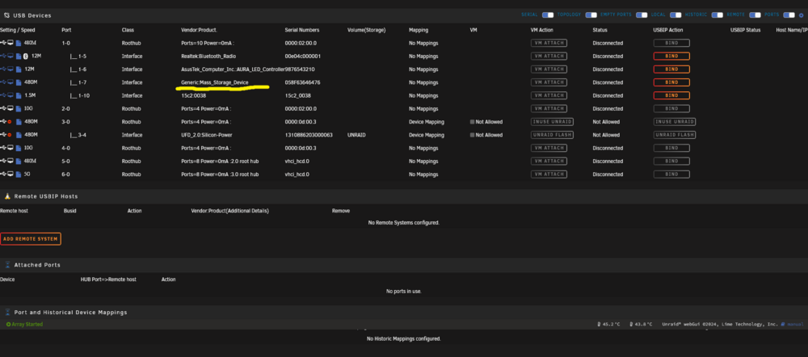Click the thermometer icon next to 43.8 °C
The height and width of the screenshot is (357, 808).
tap(630, 324)
